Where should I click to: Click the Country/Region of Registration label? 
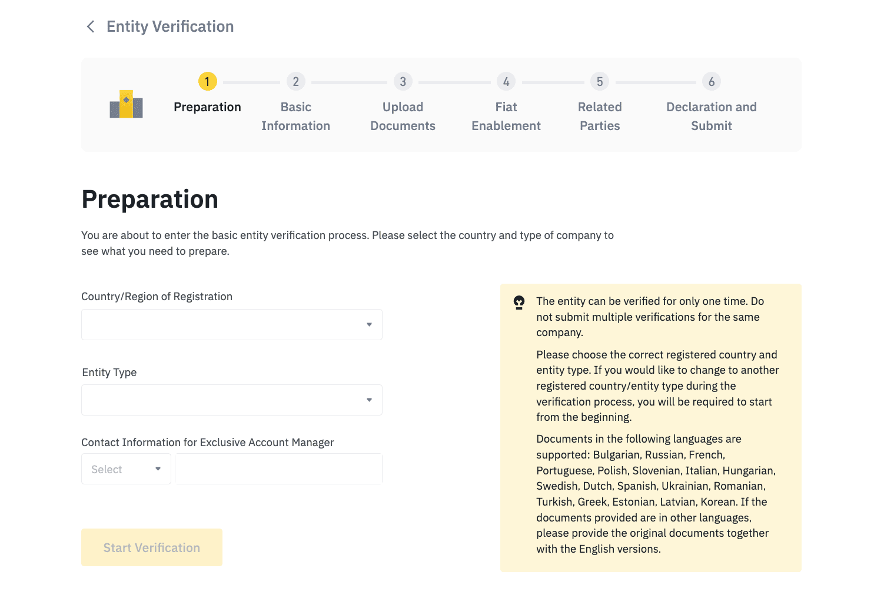157,297
